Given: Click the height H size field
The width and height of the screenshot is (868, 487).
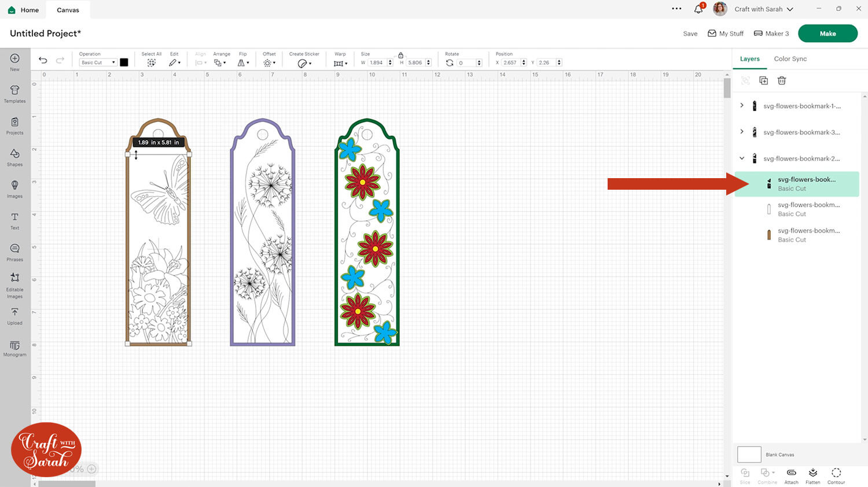Looking at the screenshot, I should click(416, 62).
